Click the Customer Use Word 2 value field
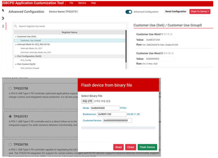This screenshot has width=218, height=158. click(159, 59)
